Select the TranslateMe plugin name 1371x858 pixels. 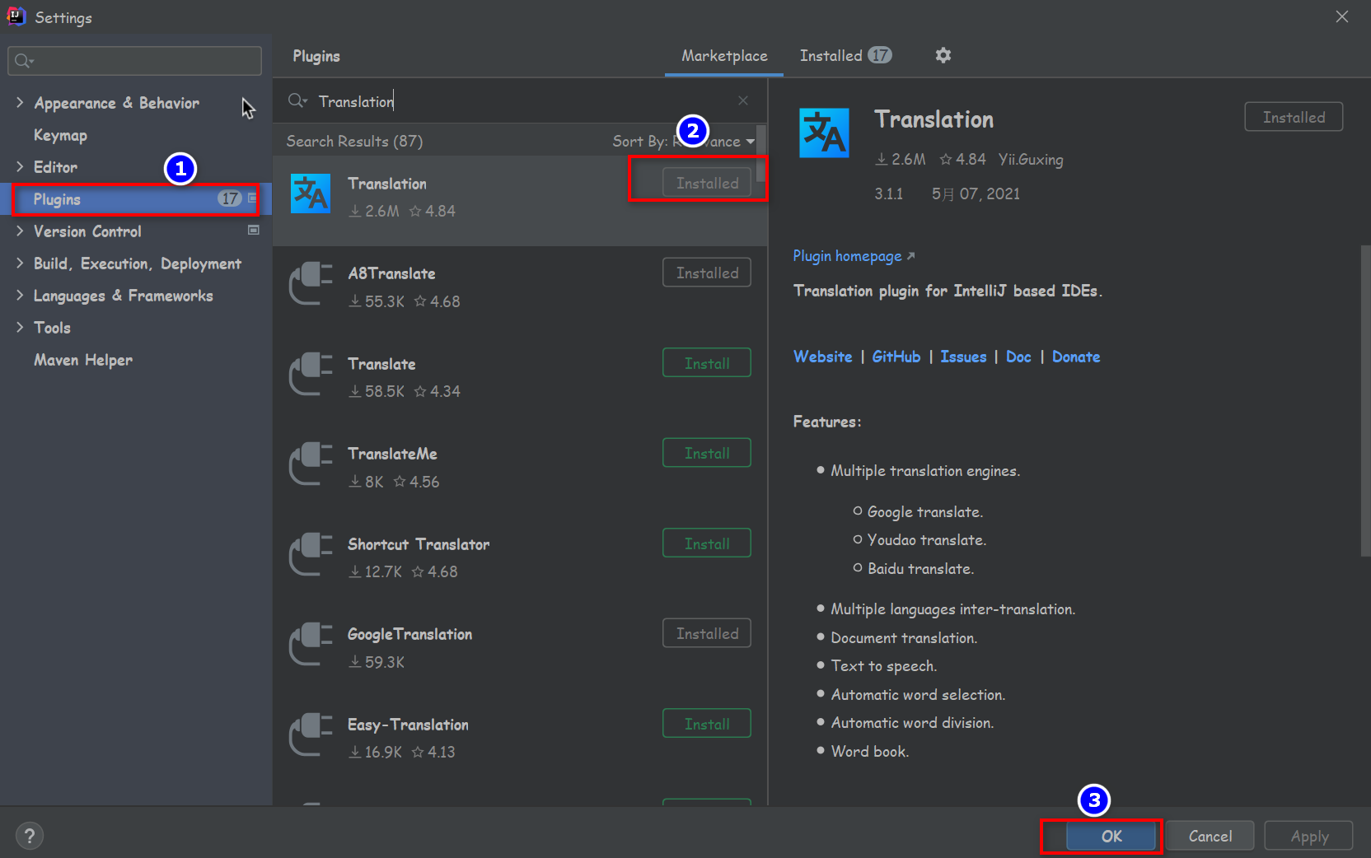pos(392,454)
